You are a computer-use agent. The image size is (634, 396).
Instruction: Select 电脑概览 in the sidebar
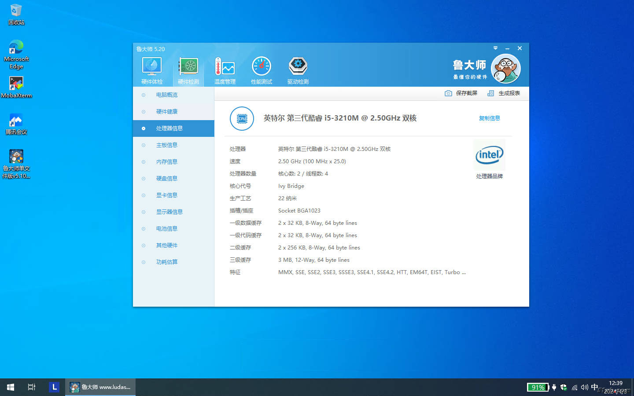tap(173, 95)
